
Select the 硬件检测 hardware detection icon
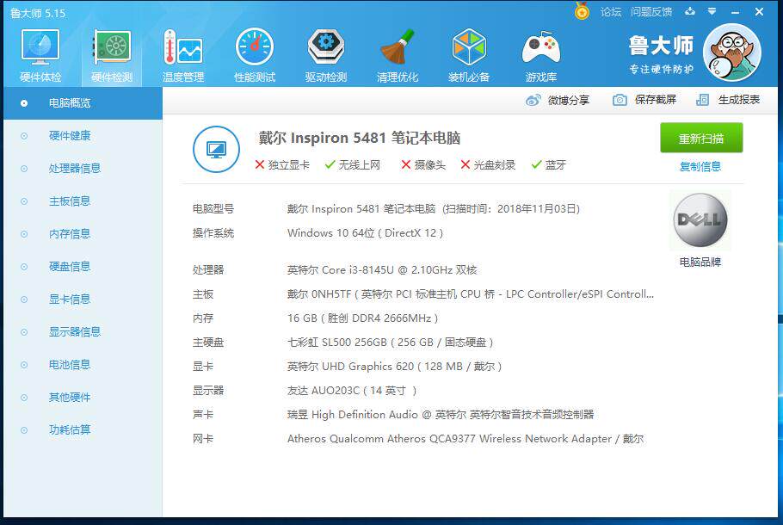point(112,55)
